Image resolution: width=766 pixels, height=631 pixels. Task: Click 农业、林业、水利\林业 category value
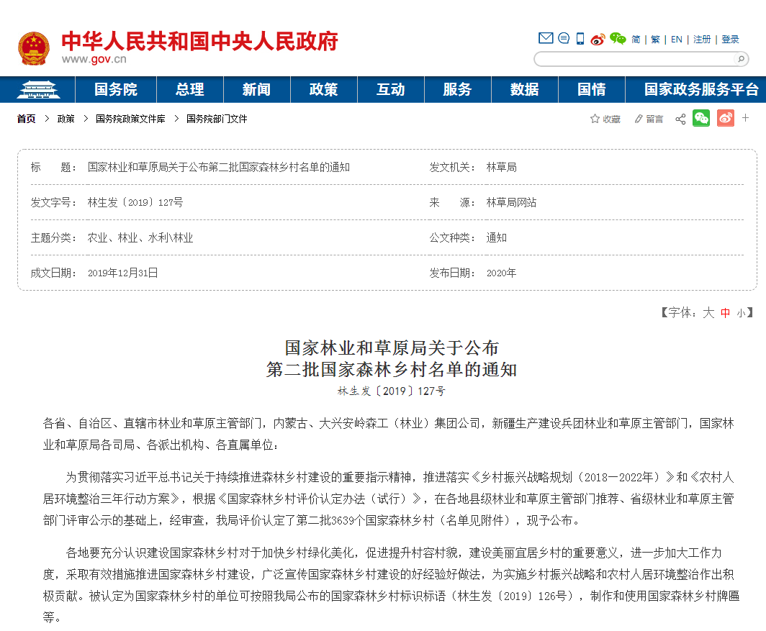coord(140,238)
